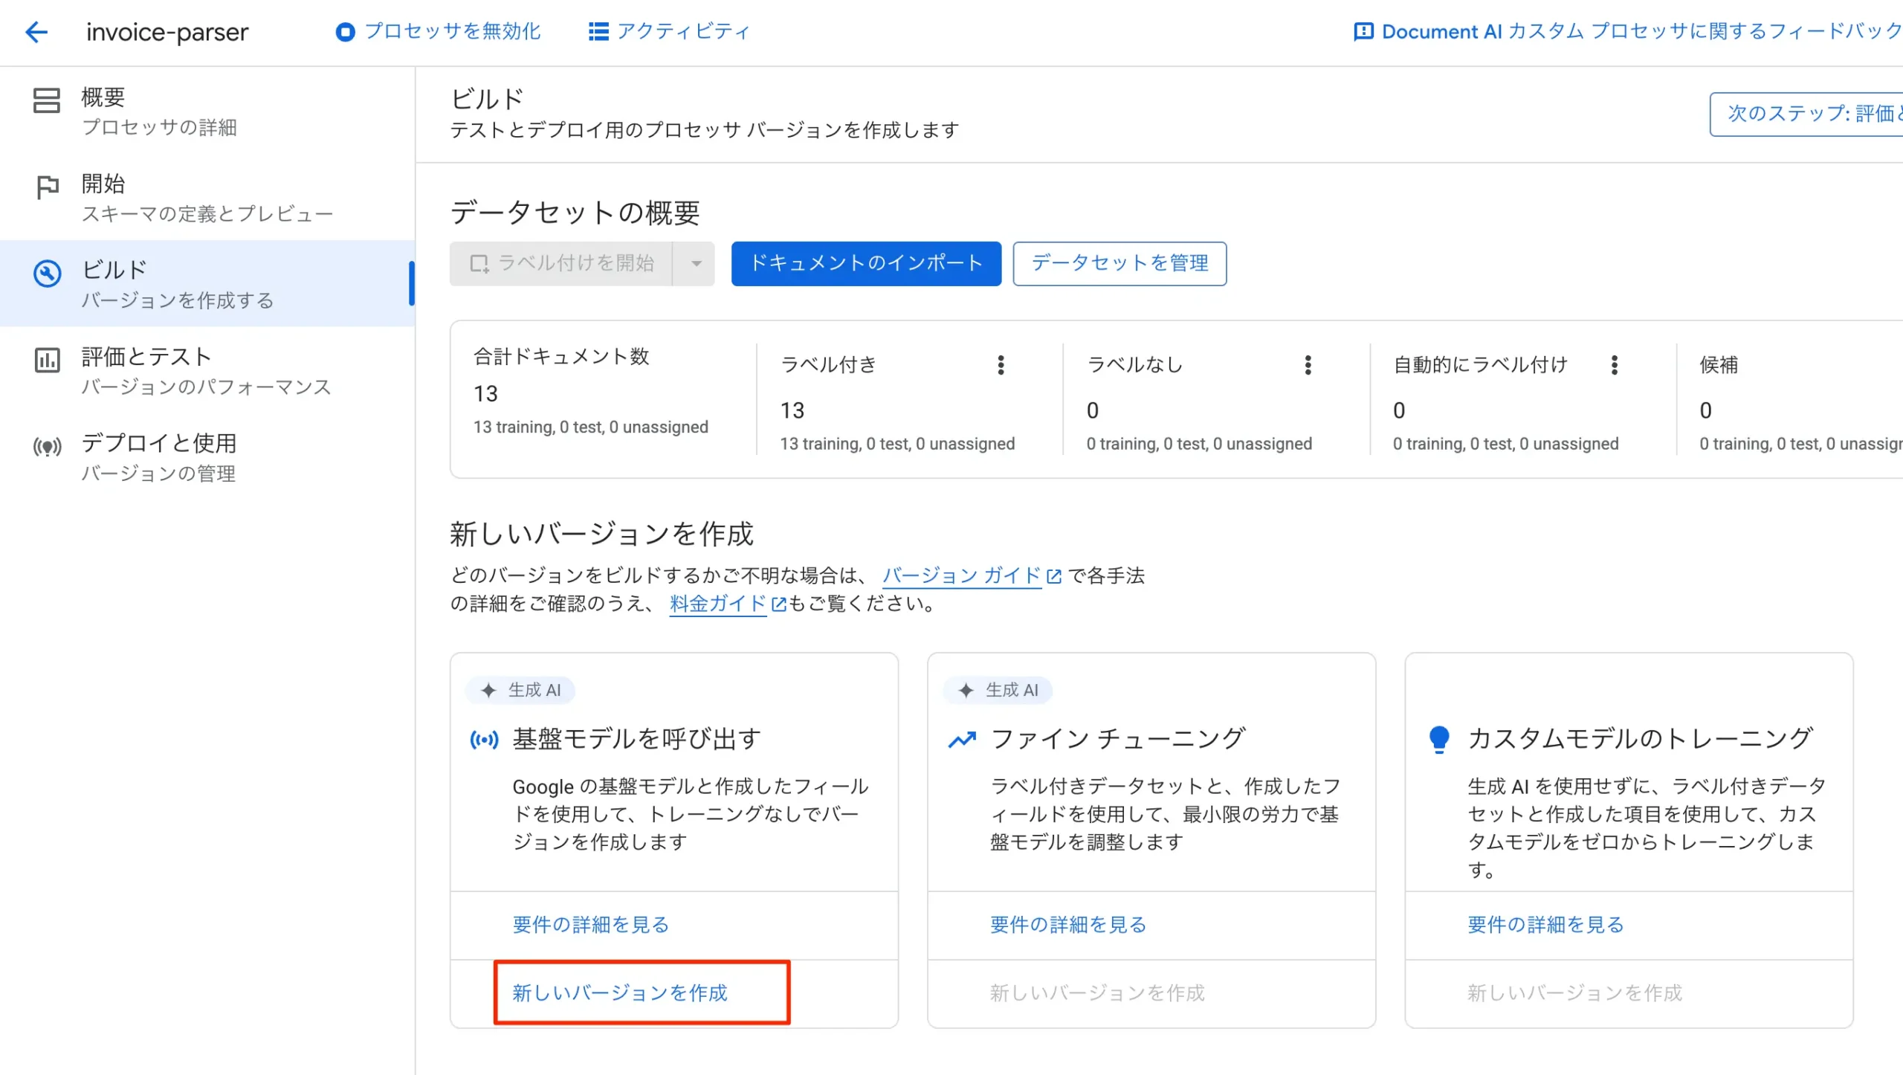Click the back arrow icon
This screenshot has width=1903, height=1075.
pyautogui.click(x=36, y=32)
